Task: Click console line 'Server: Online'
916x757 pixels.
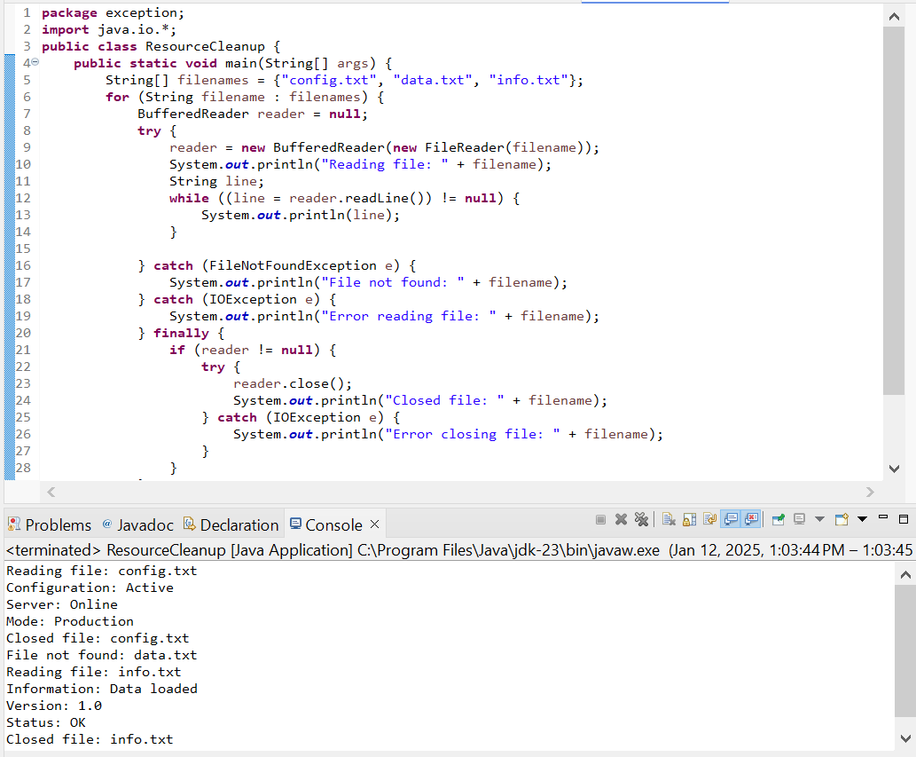Action: pyautogui.click(x=62, y=604)
